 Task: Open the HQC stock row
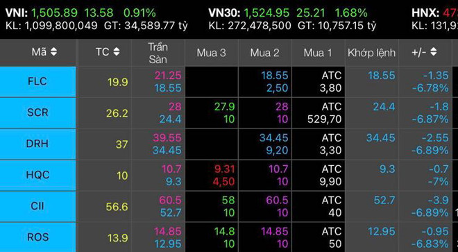[37, 175]
